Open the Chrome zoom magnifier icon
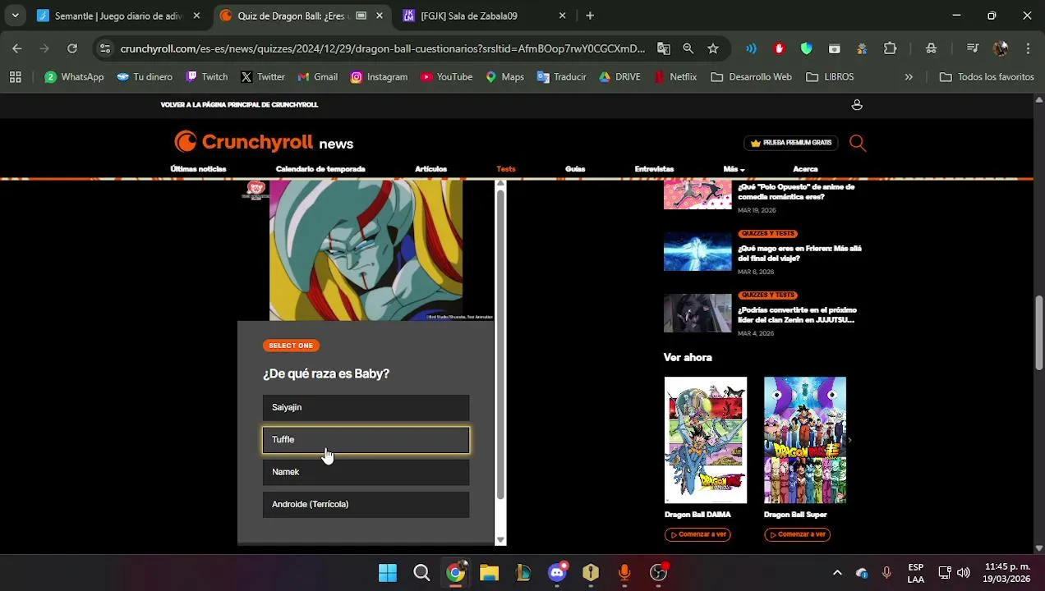The width and height of the screenshot is (1045, 591). pyautogui.click(x=688, y=48)
